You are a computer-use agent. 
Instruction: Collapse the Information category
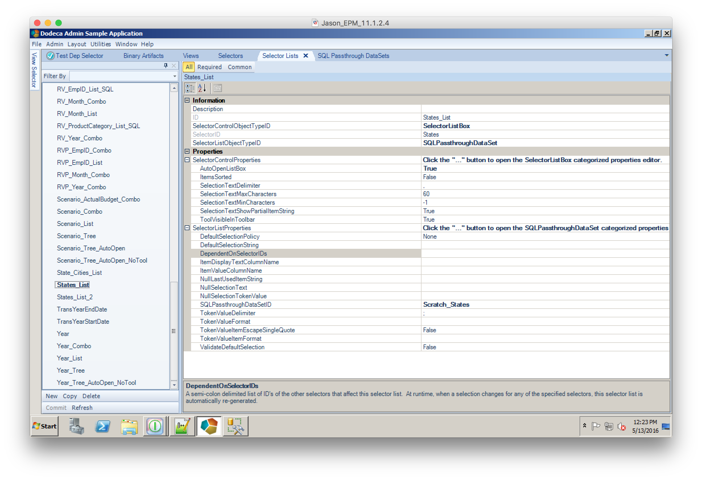pyautogui.click(x=187, y=100)
